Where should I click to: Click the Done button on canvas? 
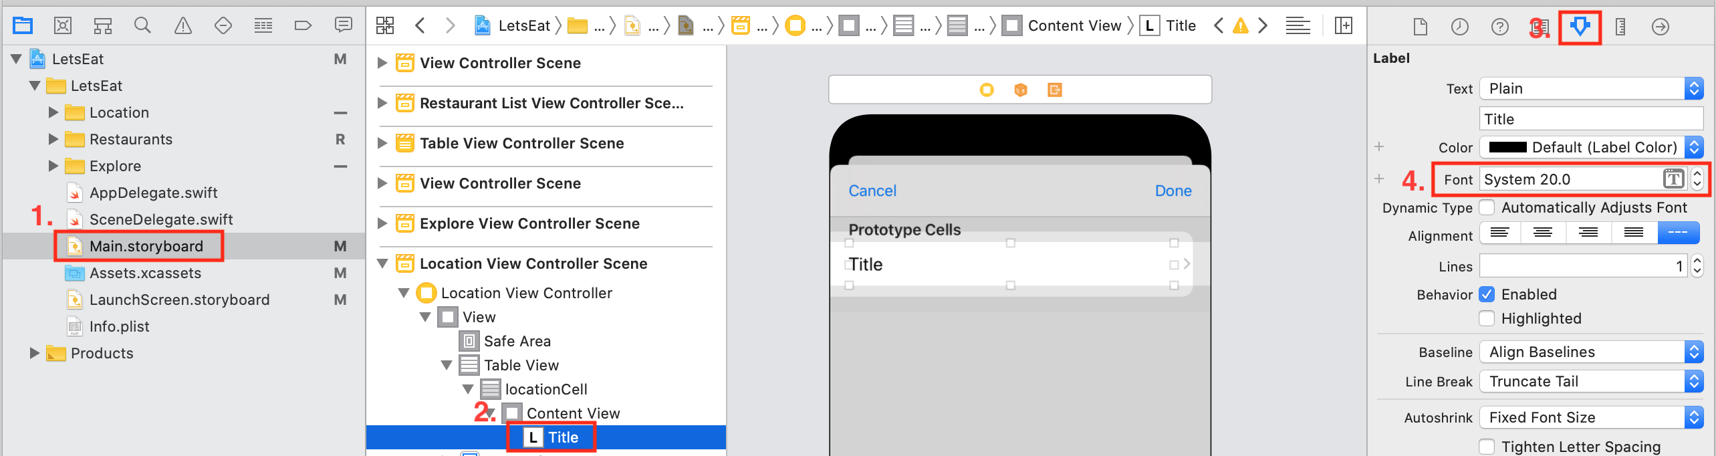(1173, 191)
